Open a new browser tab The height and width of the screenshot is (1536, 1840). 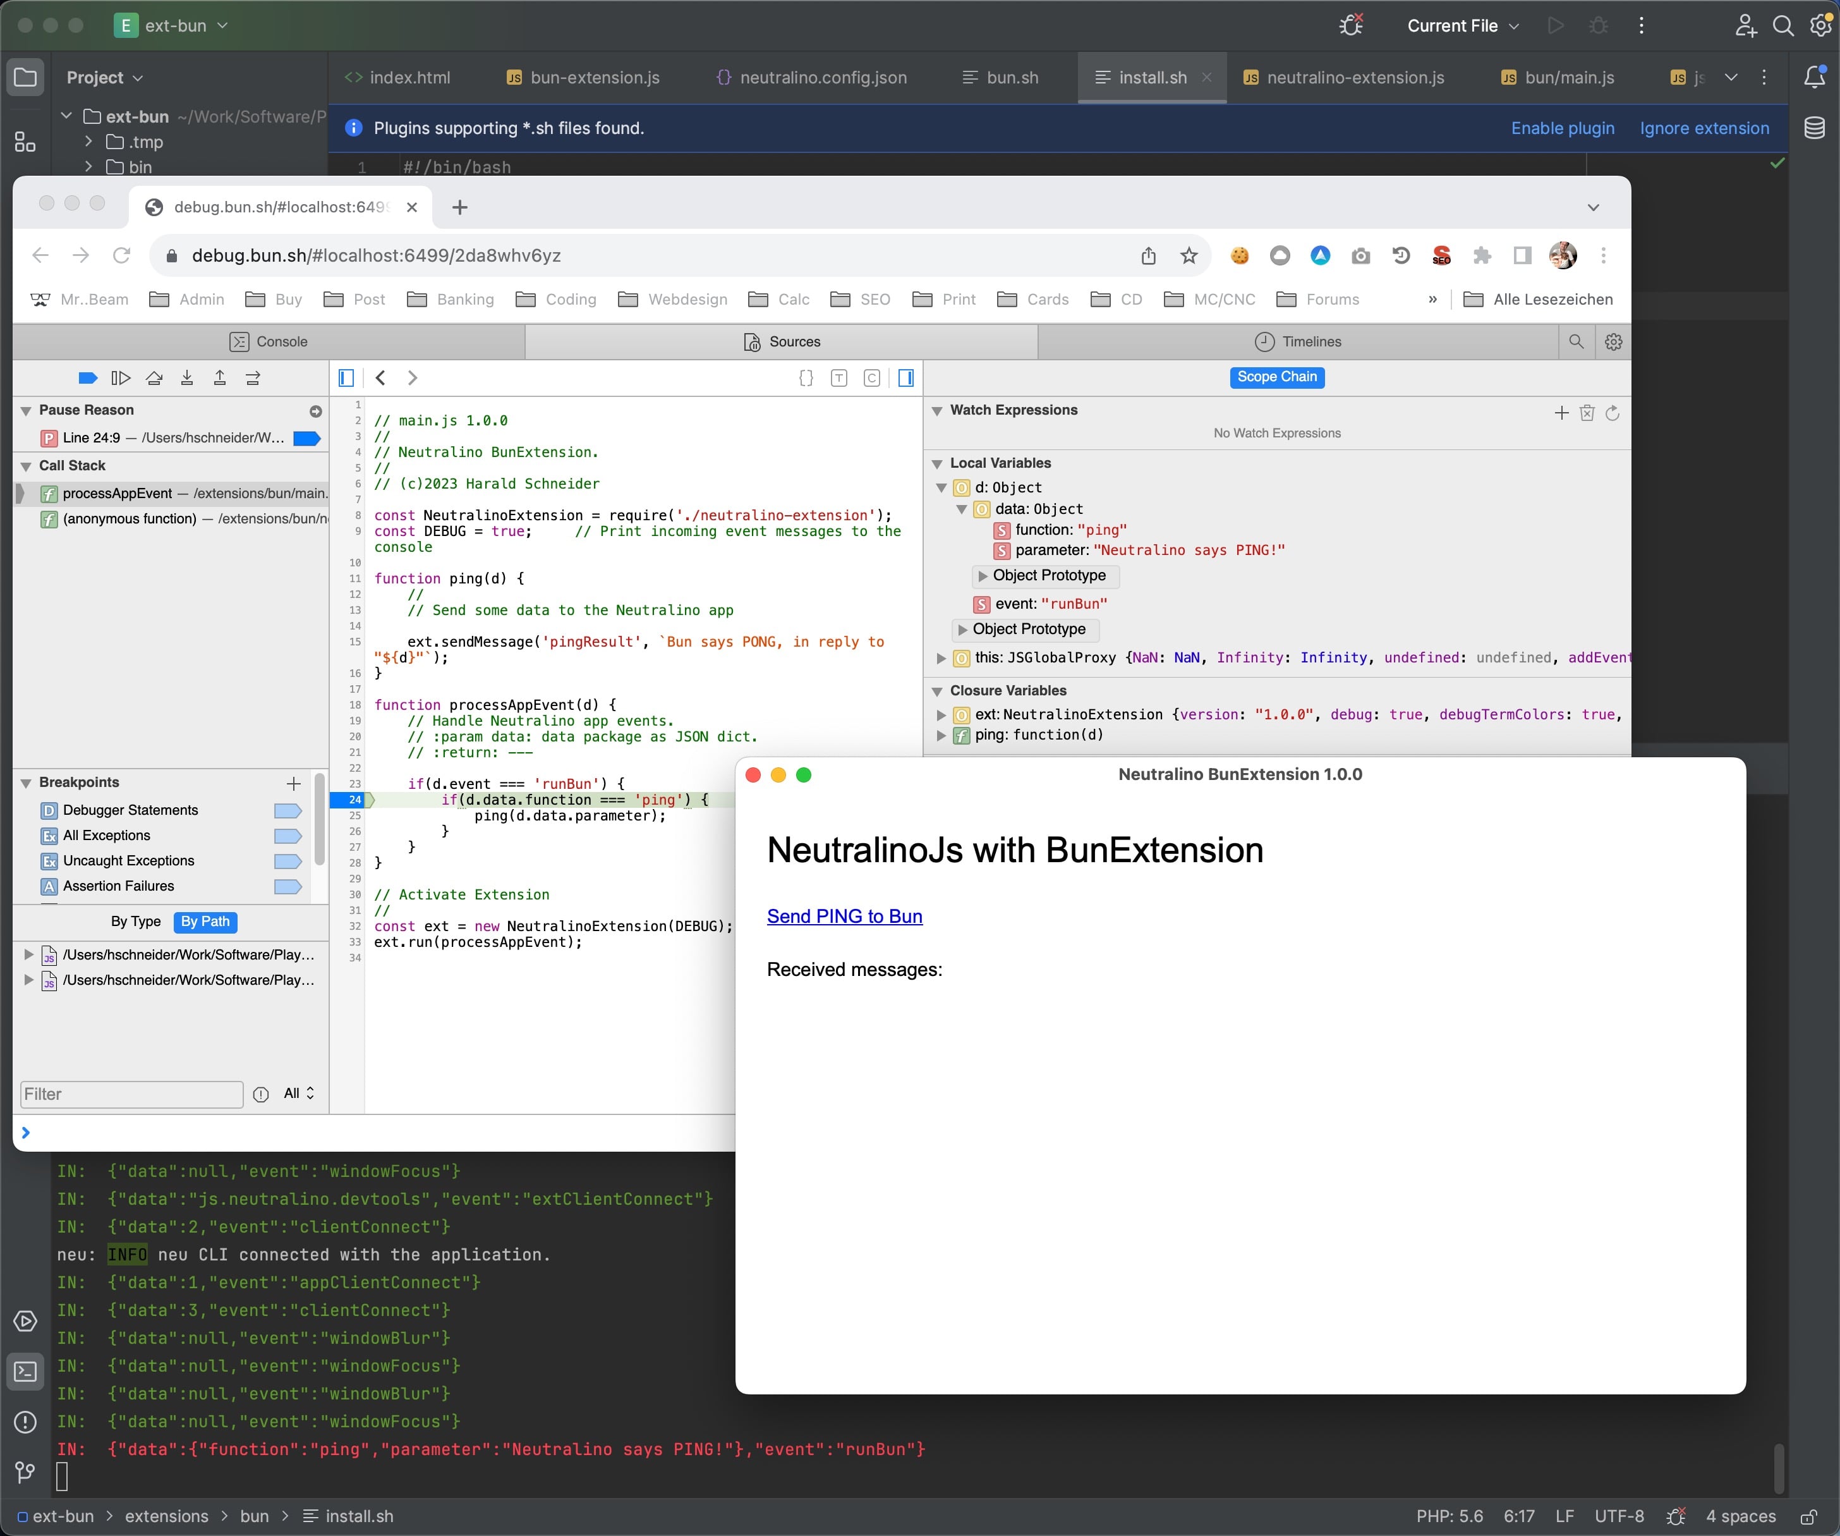click(x=460, y=207)
